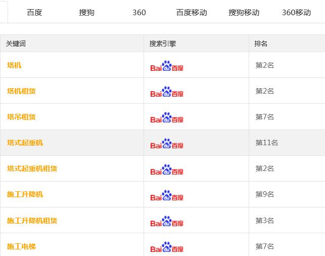Open the 施工升降机租赁 keyword link

click(32, 220)
